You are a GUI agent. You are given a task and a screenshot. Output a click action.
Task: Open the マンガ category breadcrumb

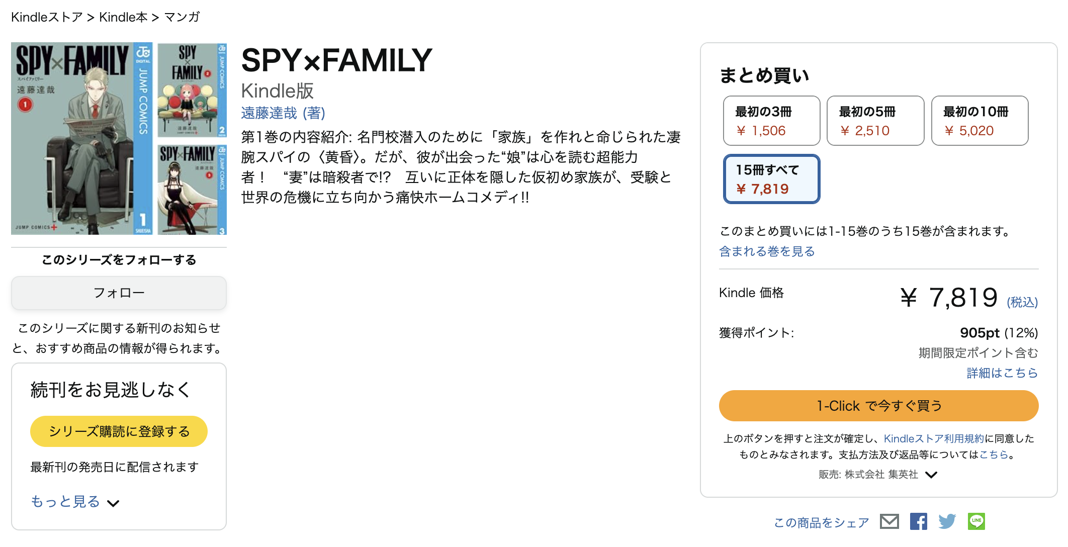(x=182, y=17)
